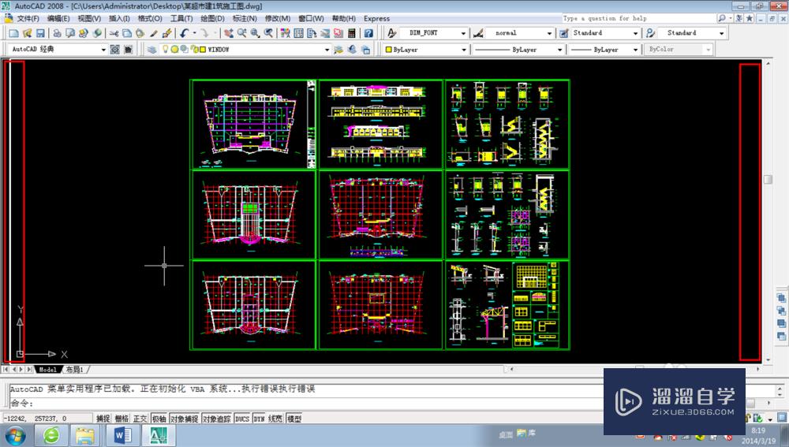Open the Standard multileader style dropdown
This screenshot has width=789, height=447.
coord(722,33)
